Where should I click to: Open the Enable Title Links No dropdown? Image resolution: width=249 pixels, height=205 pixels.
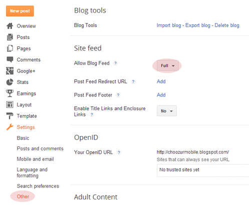pos(167,111)
